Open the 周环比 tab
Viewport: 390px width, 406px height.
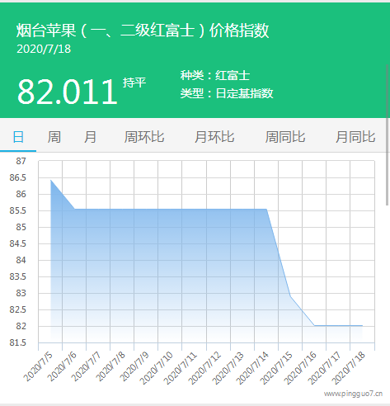pos(144,137)
